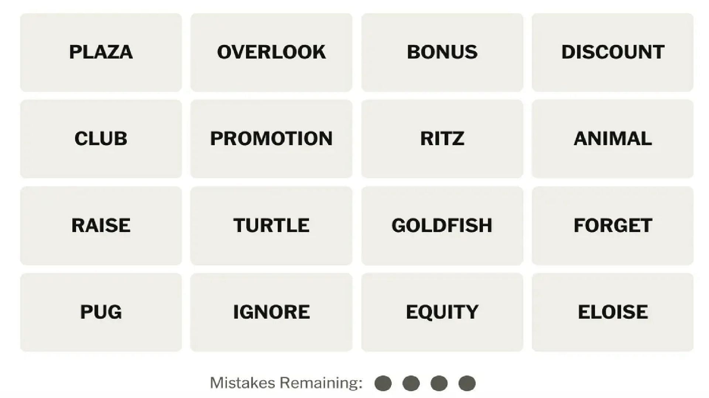Click third mistake remaining dot
This screenshot has height=398, width=709.
pos(438,383)
